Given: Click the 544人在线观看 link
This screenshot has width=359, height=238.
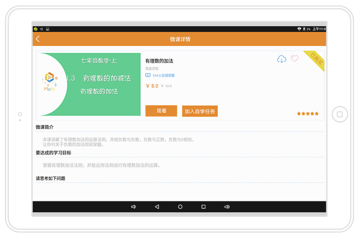Looking at the screenshot, I should (x=163, y=76).
